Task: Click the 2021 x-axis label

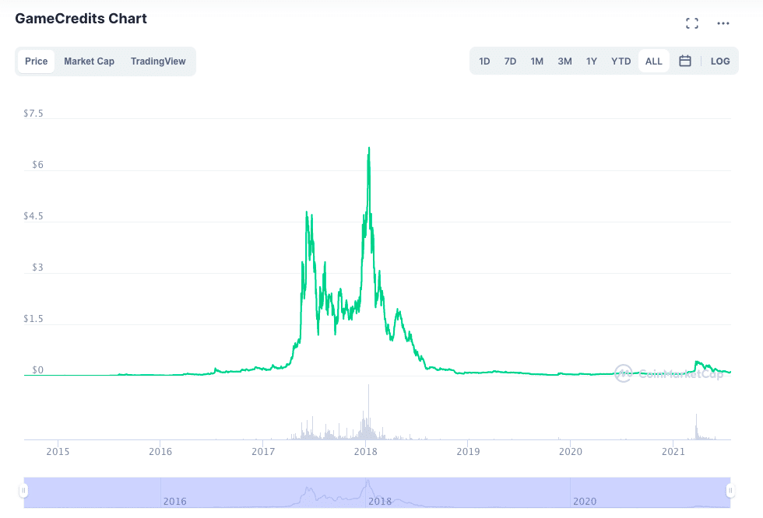Action: (x=673, y=451)
